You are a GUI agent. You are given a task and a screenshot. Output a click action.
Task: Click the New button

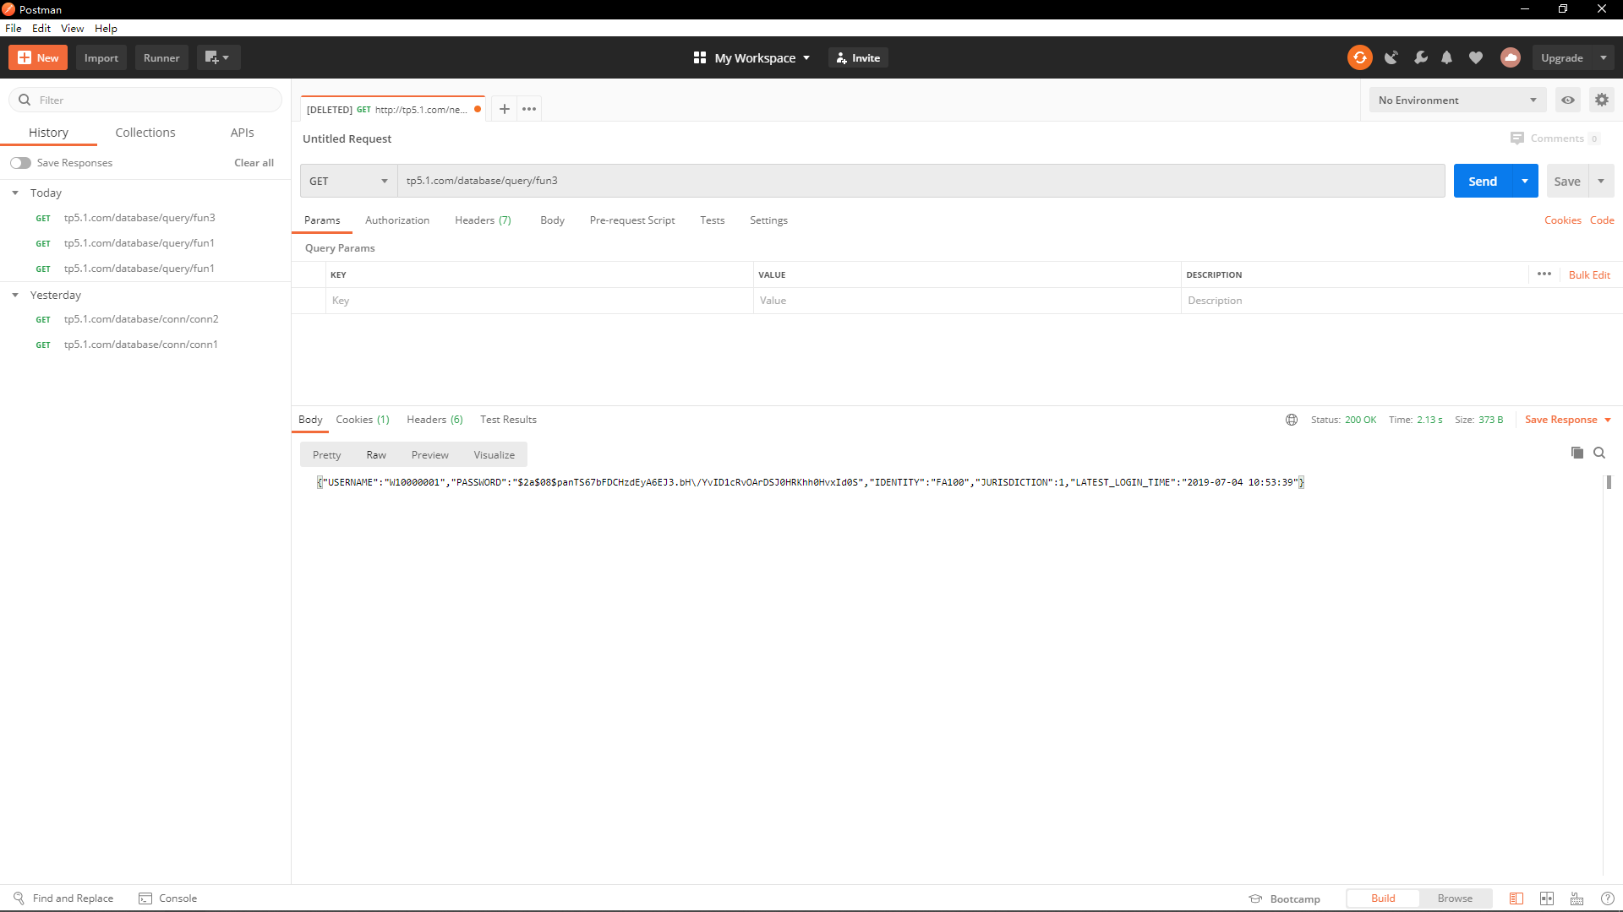tap(38, 57)
